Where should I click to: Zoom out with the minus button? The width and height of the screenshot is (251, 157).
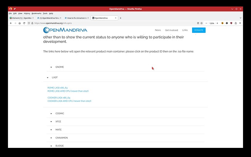(x=206, y=23)
